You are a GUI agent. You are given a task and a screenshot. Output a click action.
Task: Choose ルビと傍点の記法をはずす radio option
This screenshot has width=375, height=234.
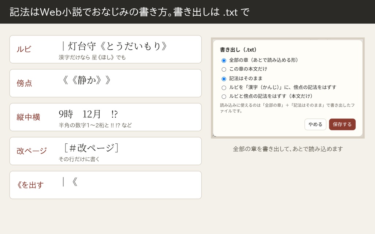pyautogui.click(x=224, y=97)
